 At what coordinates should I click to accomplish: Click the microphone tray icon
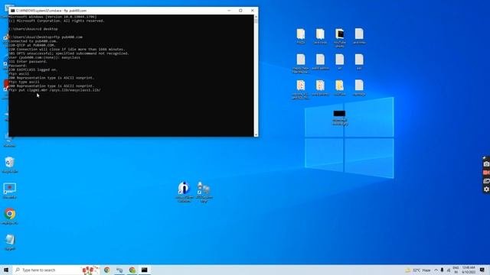[442, 270]
